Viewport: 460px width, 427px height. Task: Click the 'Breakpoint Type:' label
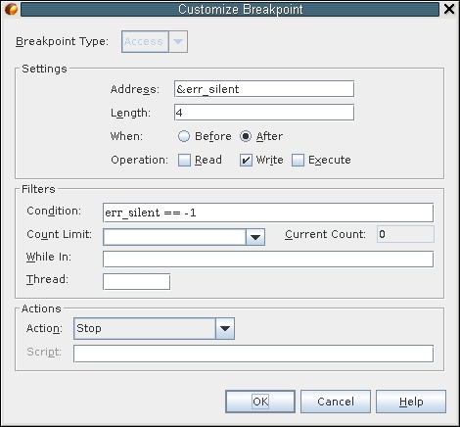click(x=62, y=41)
